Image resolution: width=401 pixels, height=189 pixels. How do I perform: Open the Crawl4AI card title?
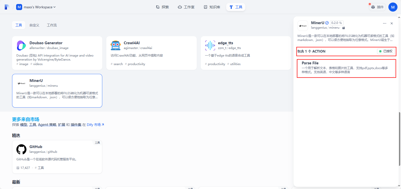click(x=131, y=43)
